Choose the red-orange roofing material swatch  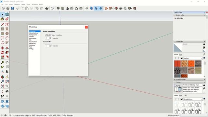[177, 64]
